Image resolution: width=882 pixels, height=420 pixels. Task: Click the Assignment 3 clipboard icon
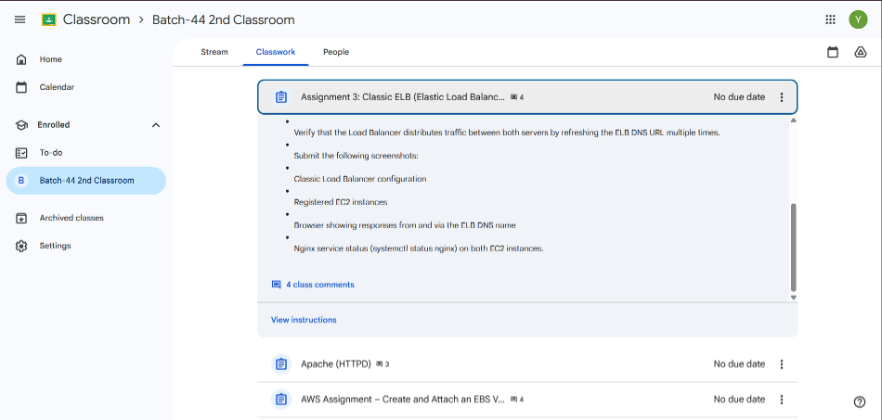281,97
